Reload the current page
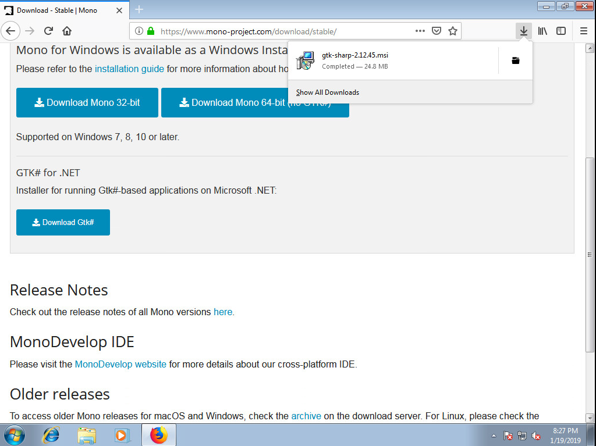 (x=48, y=31)
